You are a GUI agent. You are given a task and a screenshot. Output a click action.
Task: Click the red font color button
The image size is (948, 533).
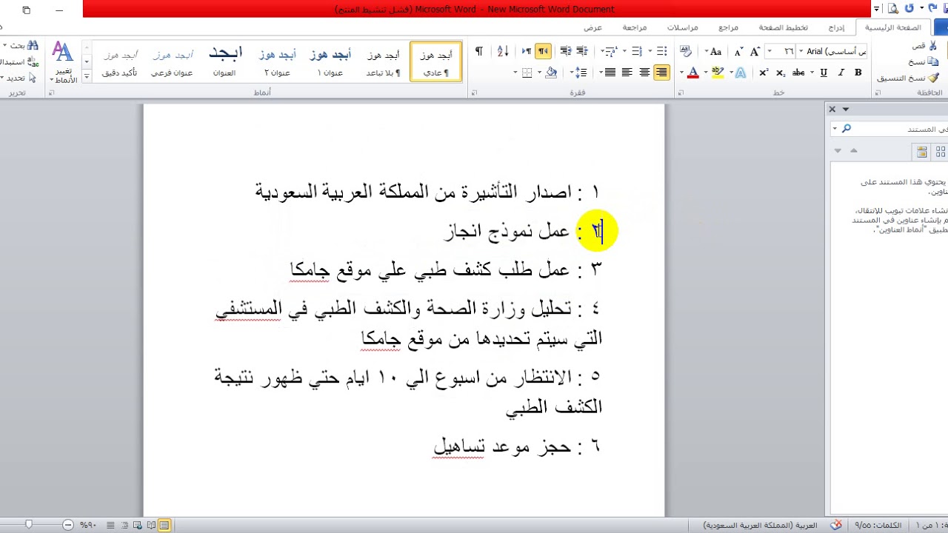point(693,73)
